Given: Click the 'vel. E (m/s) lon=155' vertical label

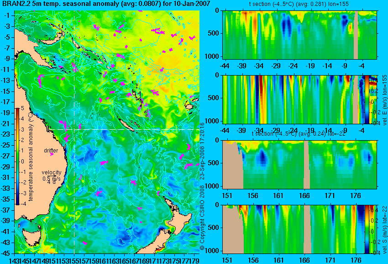Looking at the screenshot, I should pos(384,100).
